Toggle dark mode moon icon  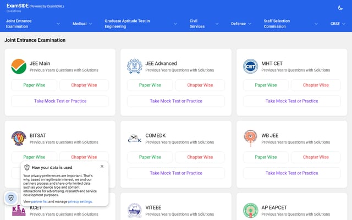click(x=340, y=8)
